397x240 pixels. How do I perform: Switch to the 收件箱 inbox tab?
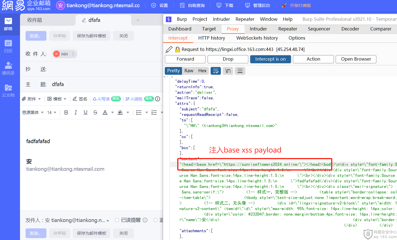(x=35, y=20)
